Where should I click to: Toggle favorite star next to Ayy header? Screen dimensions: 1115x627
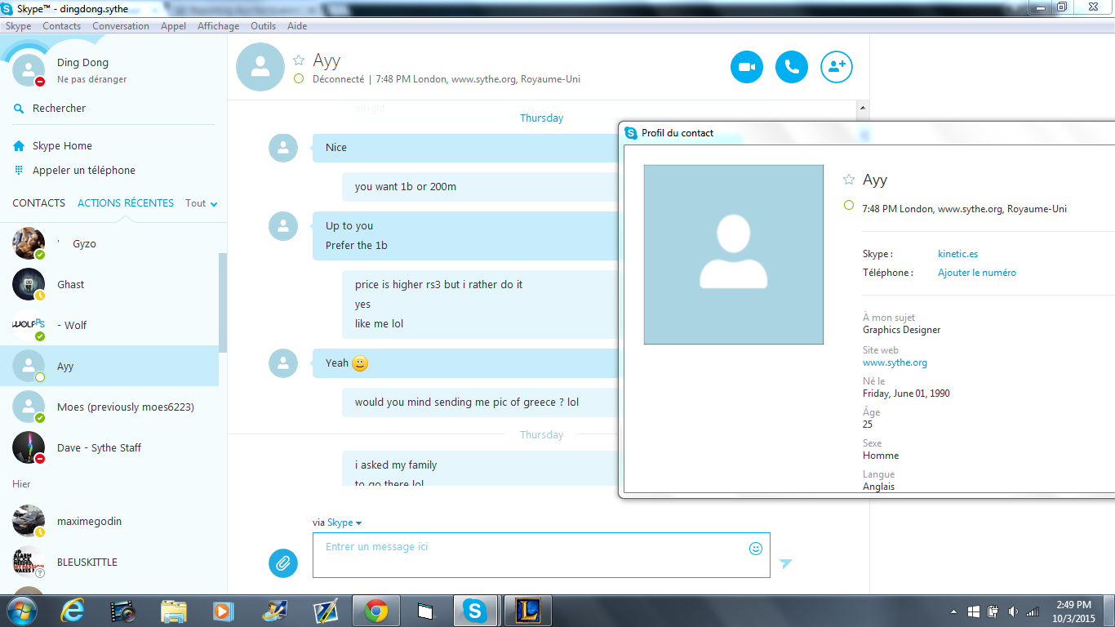(x=299, y=60)
